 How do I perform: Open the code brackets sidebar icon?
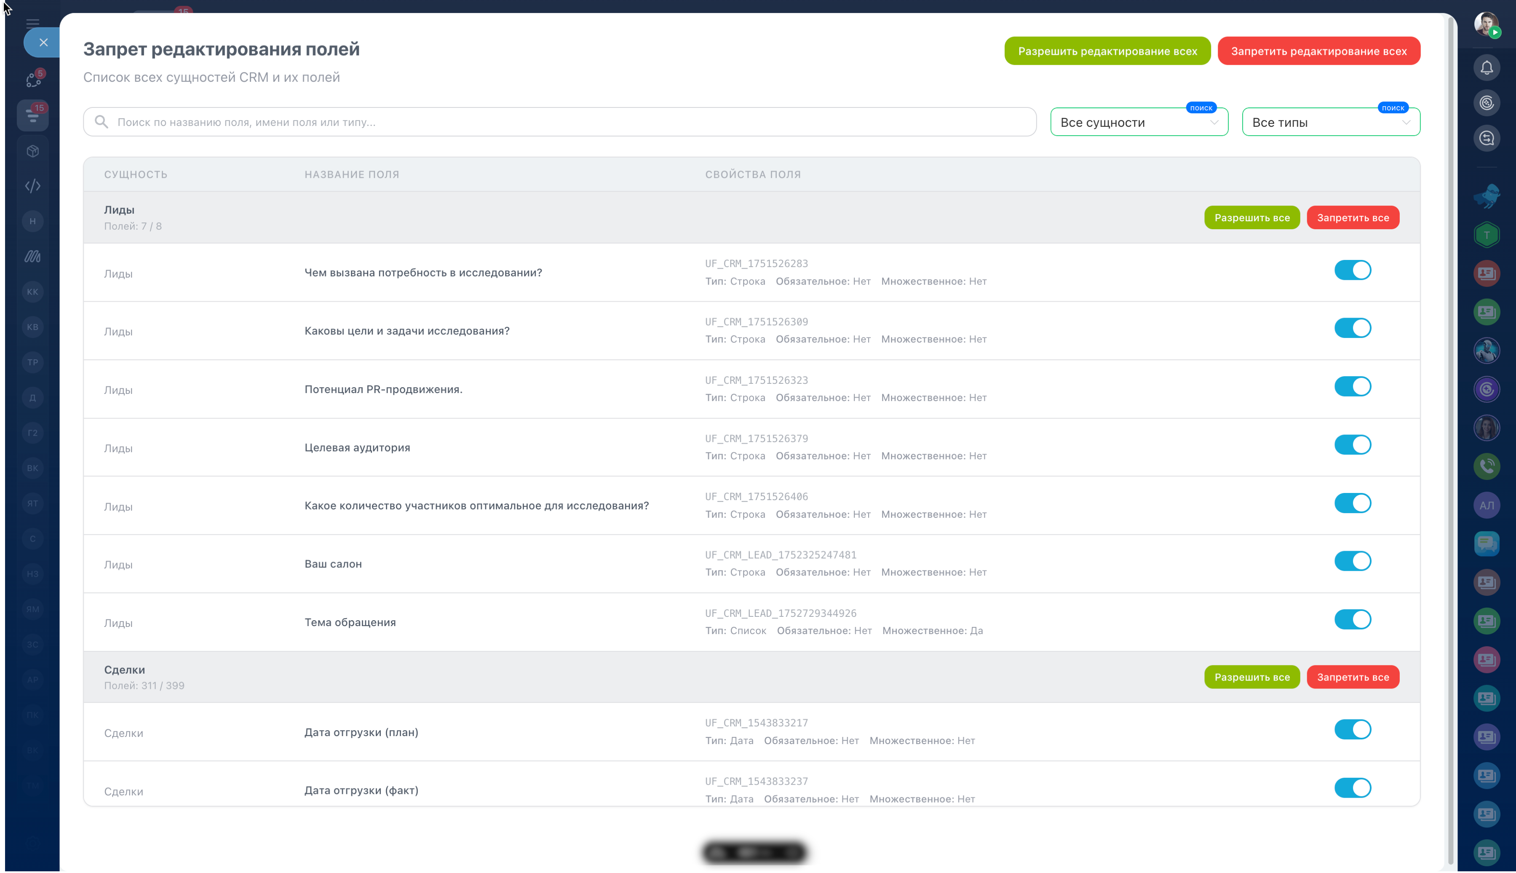click(x=33, y=186)
